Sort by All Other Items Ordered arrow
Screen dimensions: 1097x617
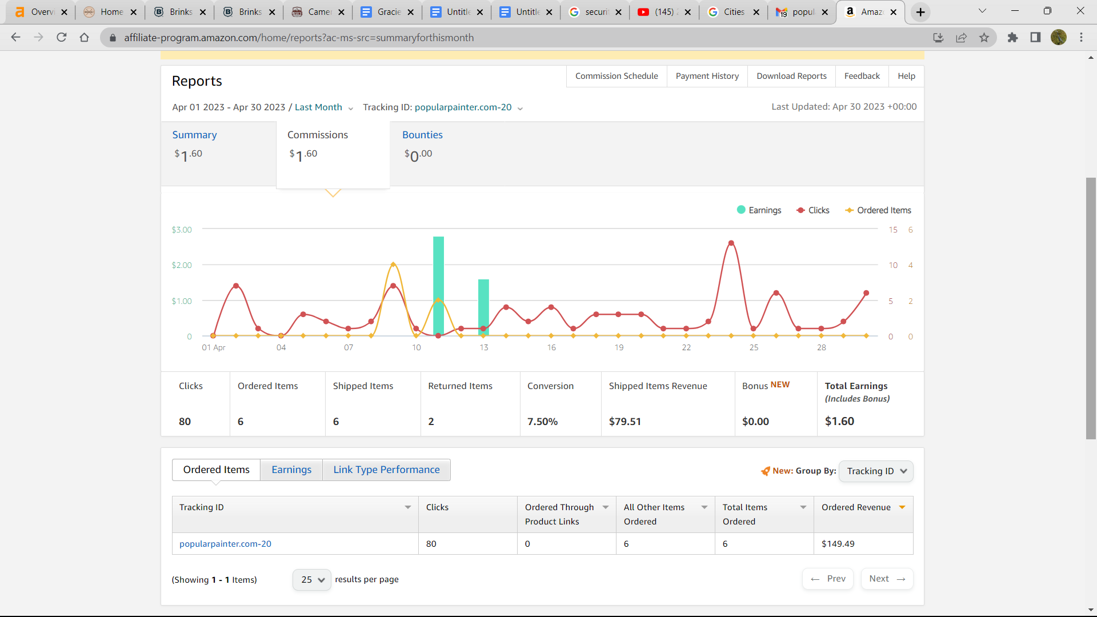704,507
